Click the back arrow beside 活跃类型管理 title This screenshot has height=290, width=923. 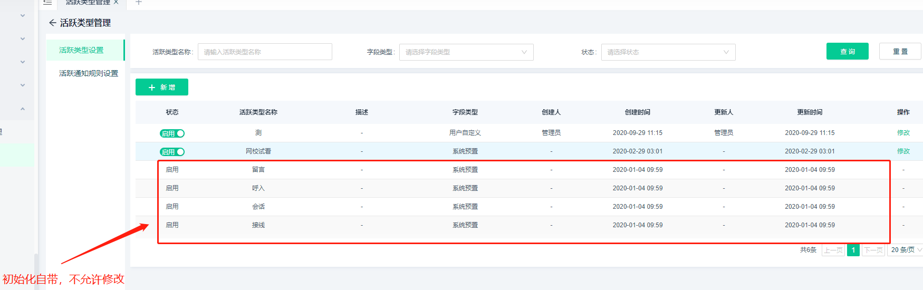[52, 23]
